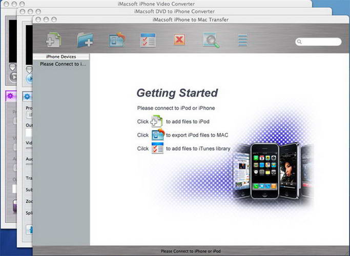Click the 'to add files to iPod' text
The width and height of the screenshot is (350, 256).
[x=188, y=121]
